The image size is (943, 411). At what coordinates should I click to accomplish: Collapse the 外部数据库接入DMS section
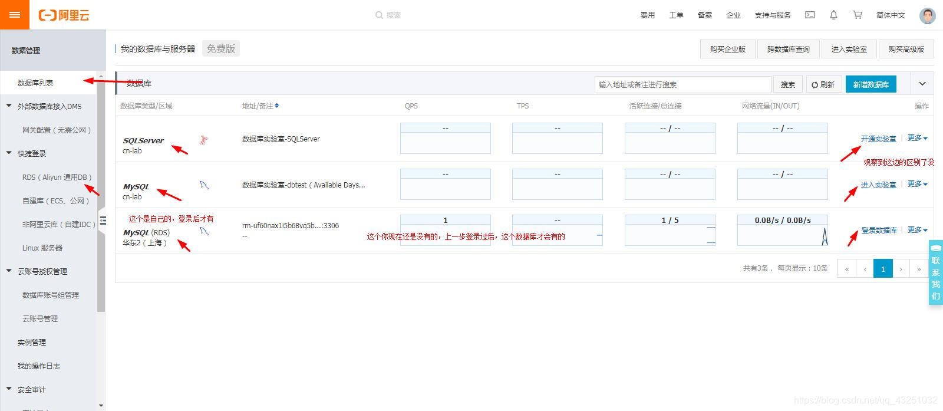(9, 106)
